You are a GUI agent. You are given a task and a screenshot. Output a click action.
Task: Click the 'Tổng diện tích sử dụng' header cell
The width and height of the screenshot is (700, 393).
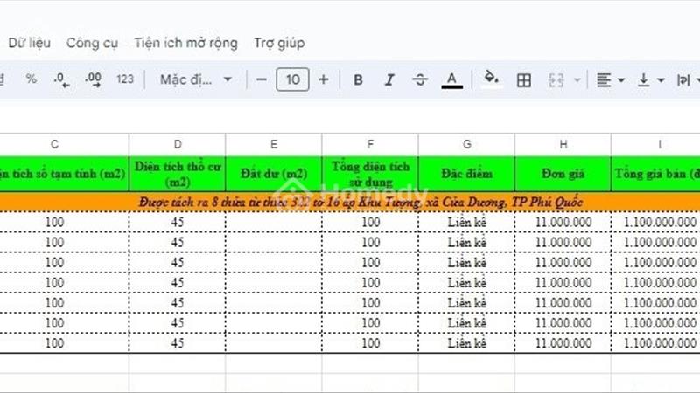[370, 174]
